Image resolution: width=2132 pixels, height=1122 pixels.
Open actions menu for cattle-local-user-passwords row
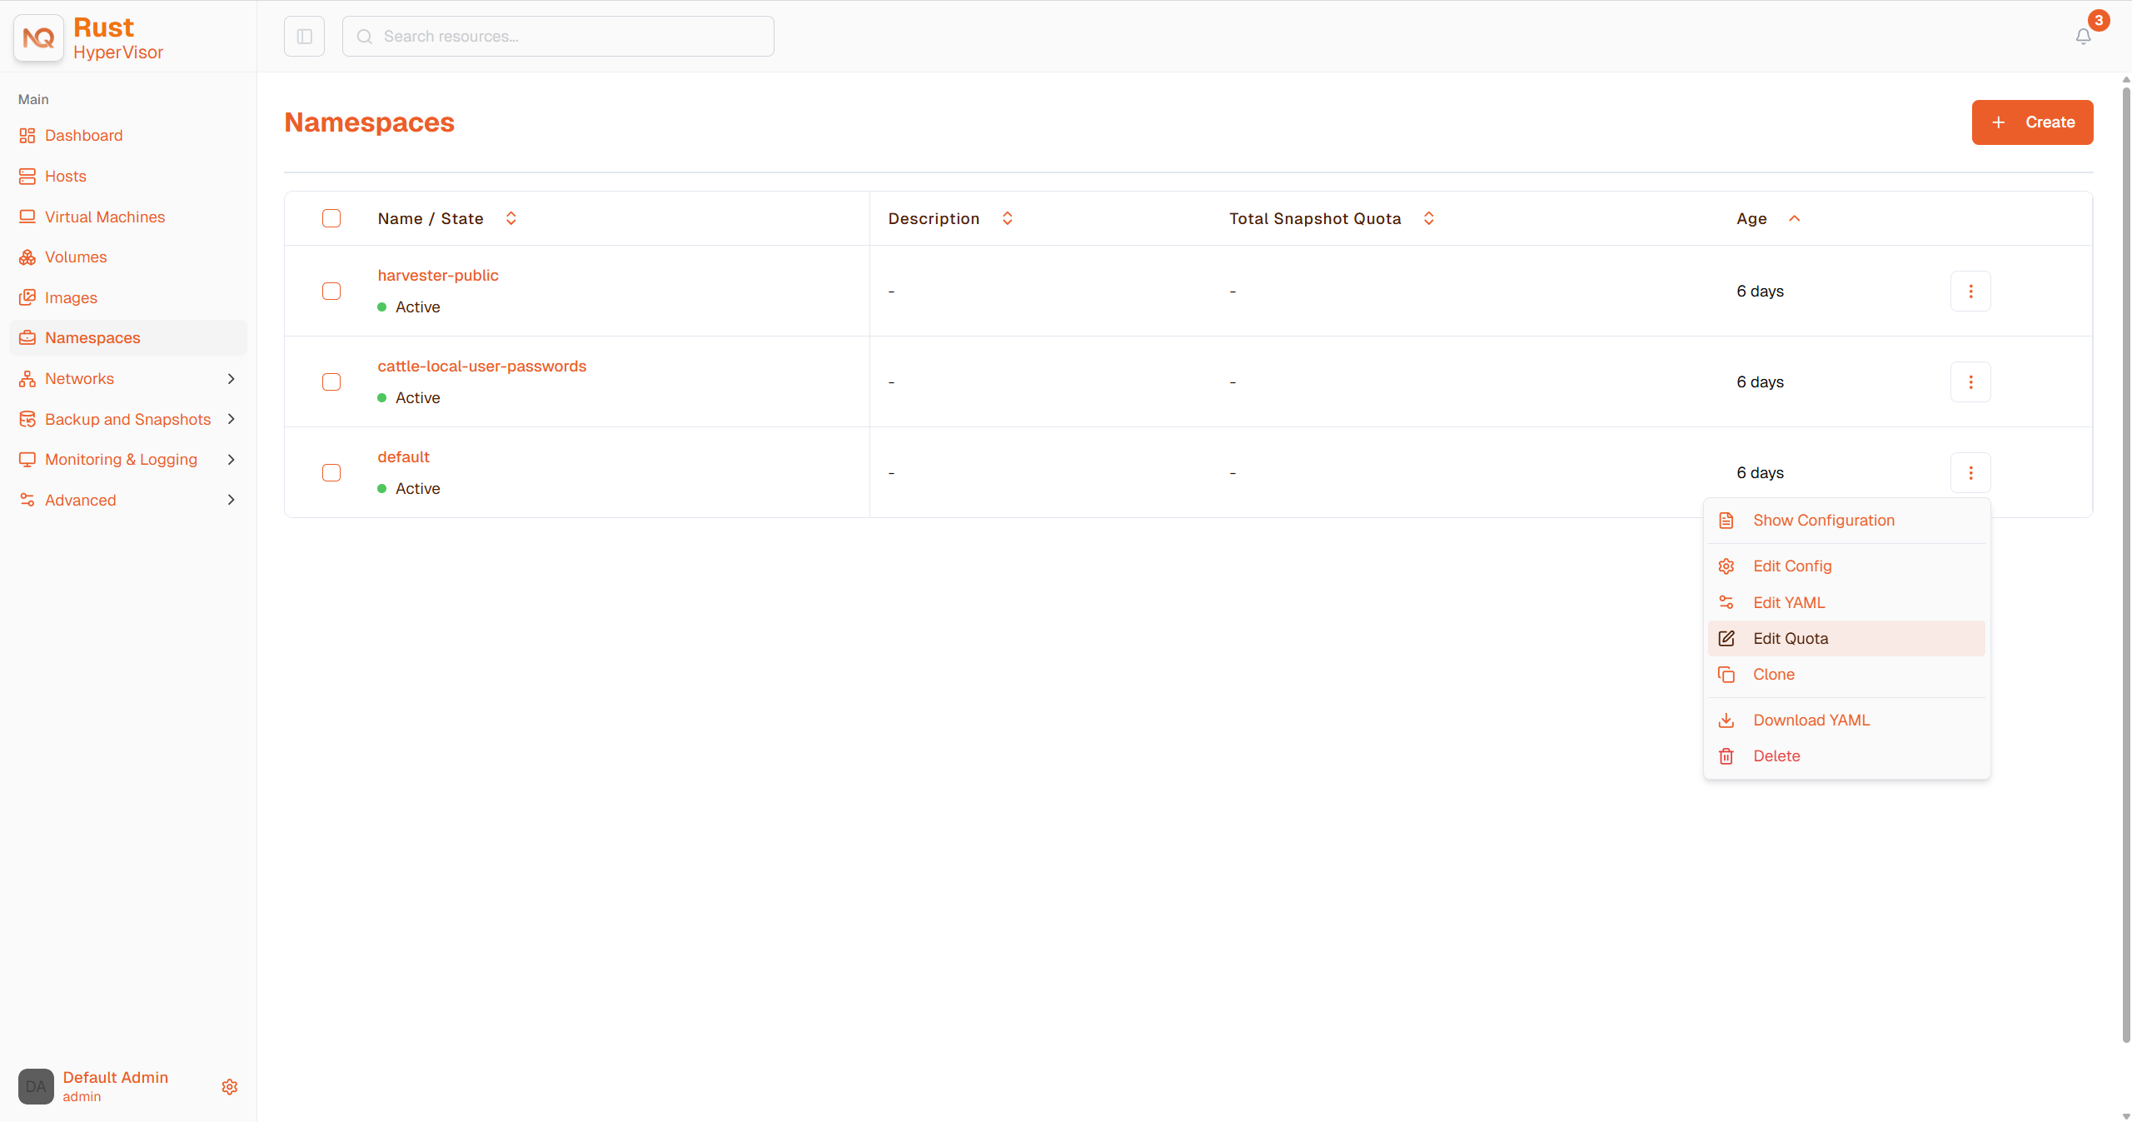[1970, 382]
